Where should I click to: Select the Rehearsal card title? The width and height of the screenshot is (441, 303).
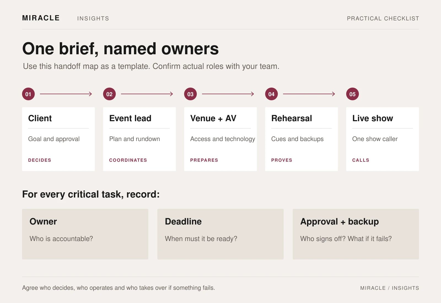(x=292, y=118)
